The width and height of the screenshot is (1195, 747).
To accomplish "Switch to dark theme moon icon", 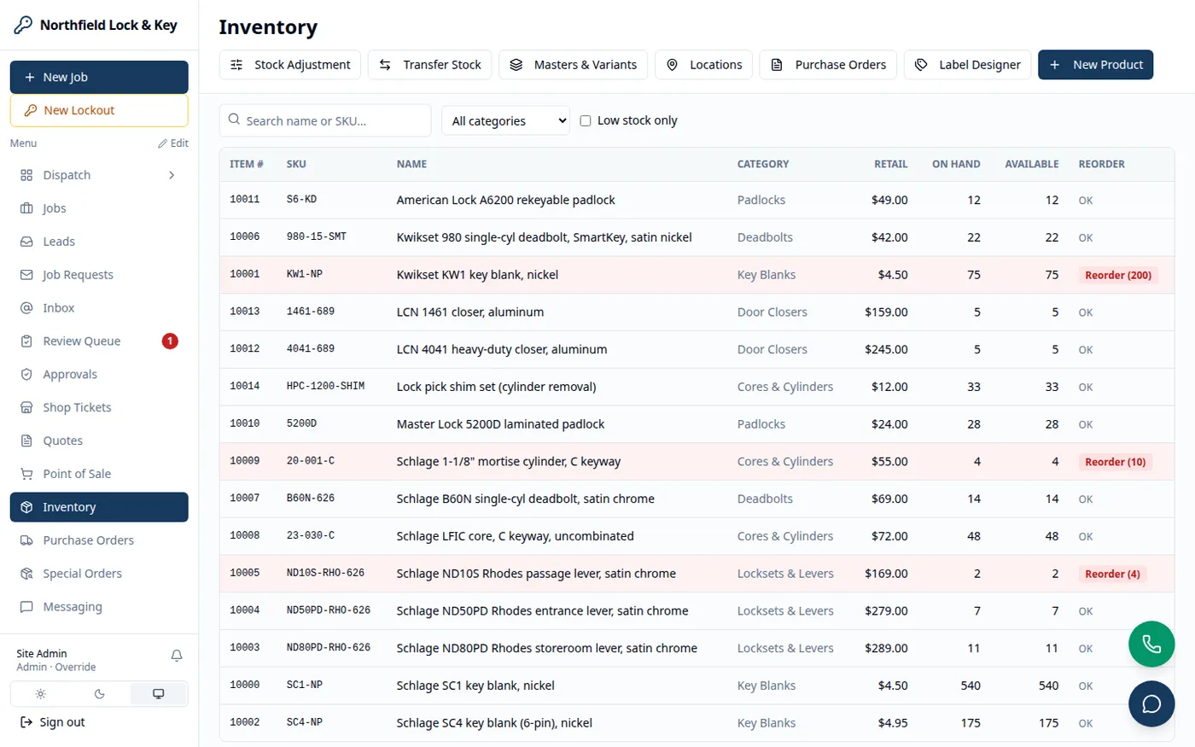I will click(99, 694).
